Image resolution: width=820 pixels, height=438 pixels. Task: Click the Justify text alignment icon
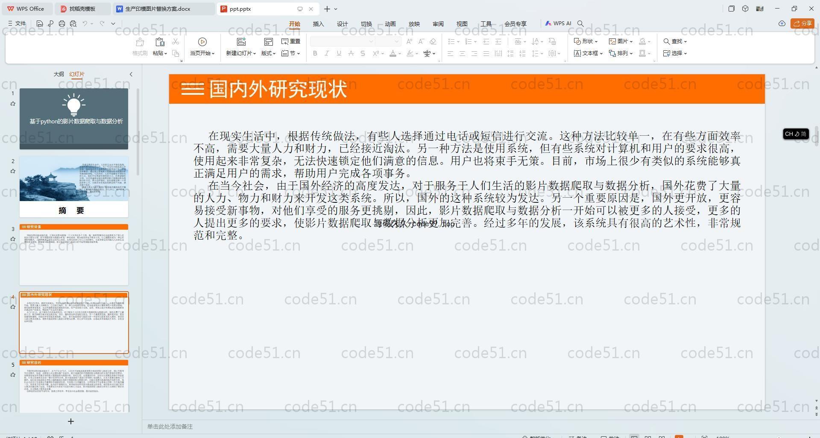pos(486,53)
